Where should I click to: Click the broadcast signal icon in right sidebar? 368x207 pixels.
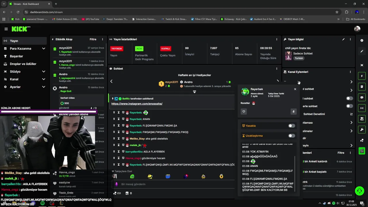[362, 108]
